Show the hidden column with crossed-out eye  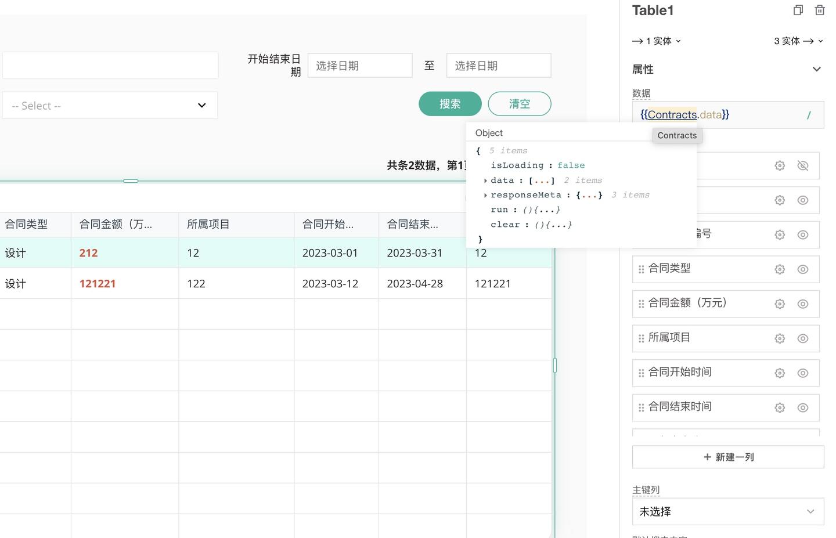click(803, 166)
